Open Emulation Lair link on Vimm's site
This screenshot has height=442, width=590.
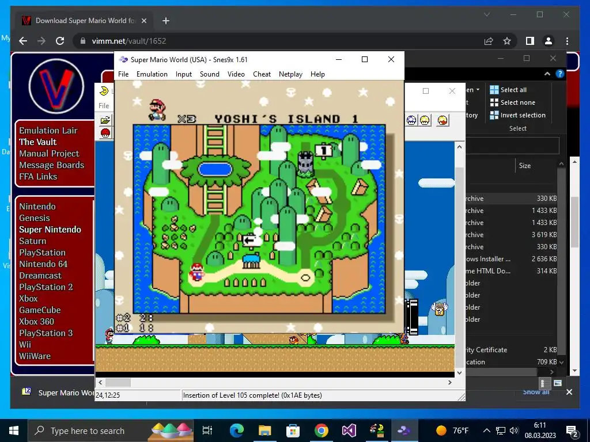(48, 131)
